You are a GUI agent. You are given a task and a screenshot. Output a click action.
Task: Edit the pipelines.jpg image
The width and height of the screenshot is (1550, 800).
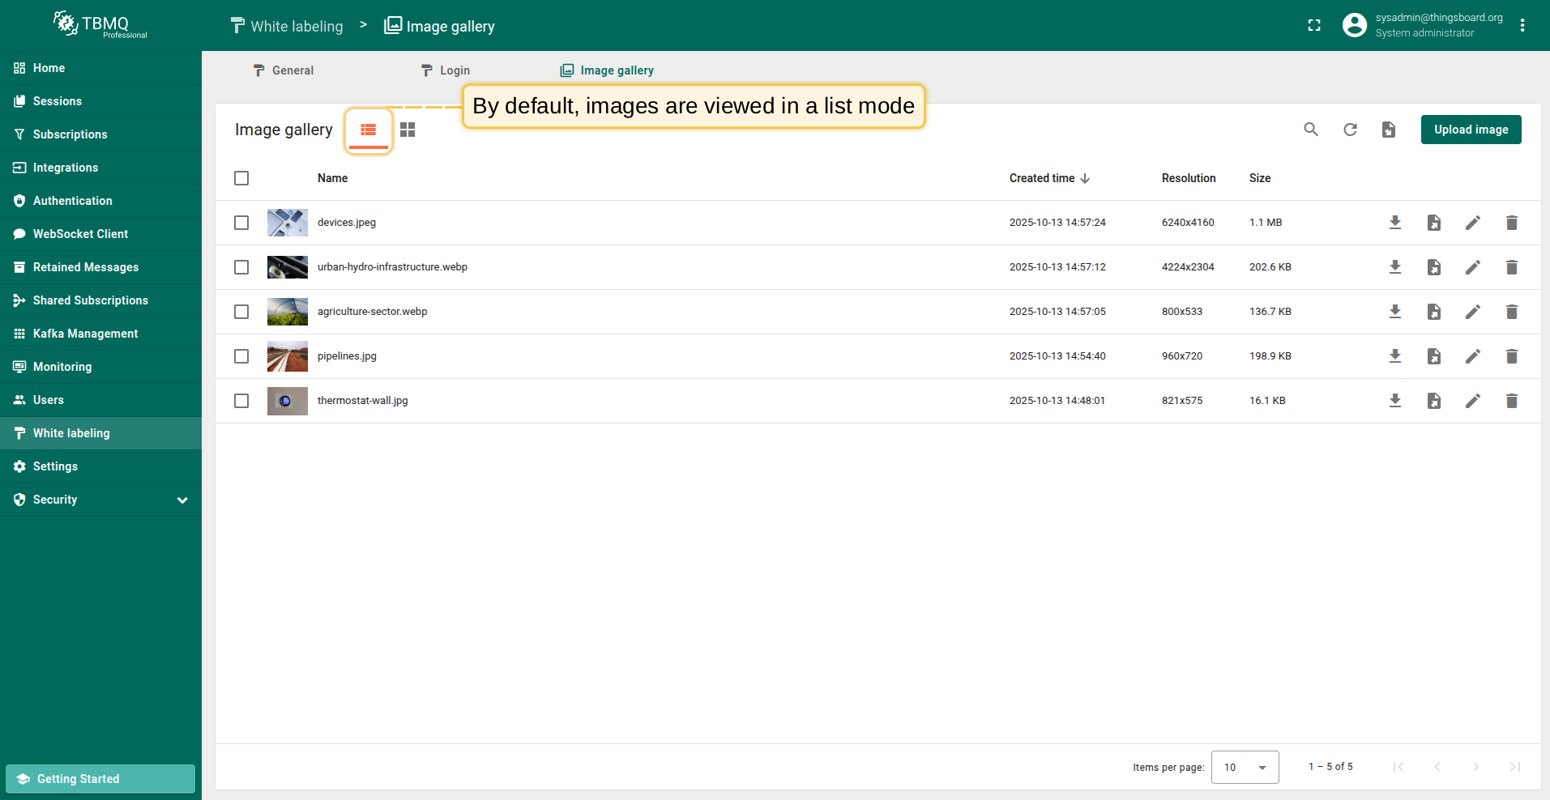pyautogui.click(x=1473, y=356)
